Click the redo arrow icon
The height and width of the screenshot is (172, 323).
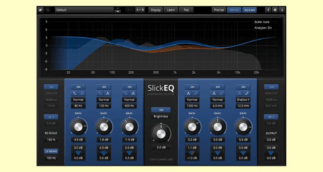click(47, 10)
